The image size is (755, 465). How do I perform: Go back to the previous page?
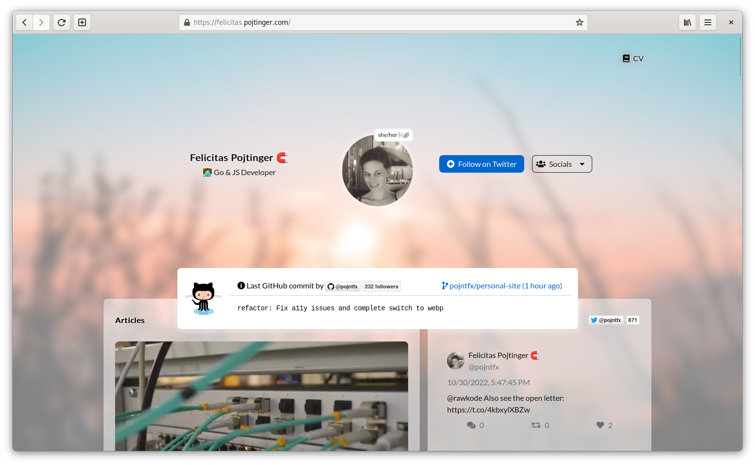(x=24, y=22)
